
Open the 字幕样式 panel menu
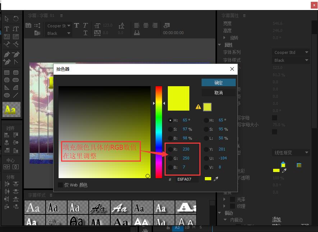point(51,195)
